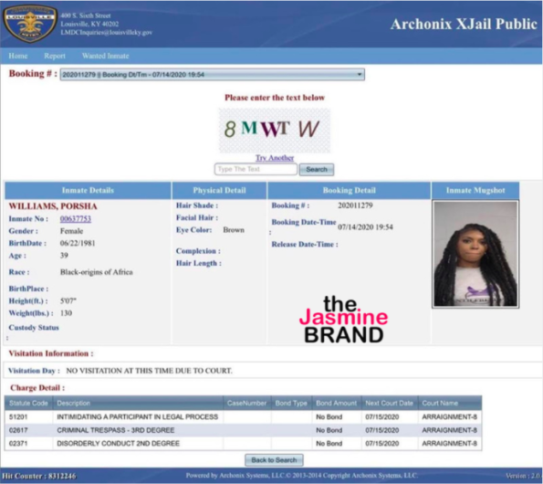Click the Bond Amount column header

tap(336, 404)
